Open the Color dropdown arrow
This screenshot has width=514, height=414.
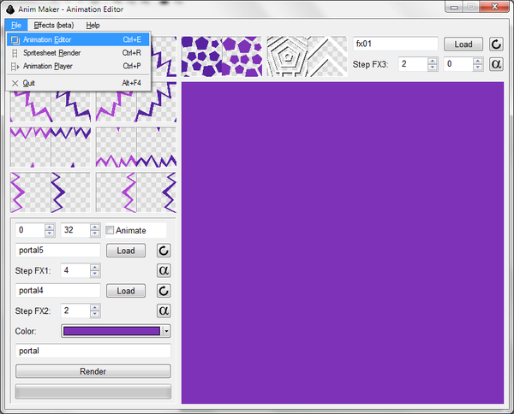pos(166,331)
